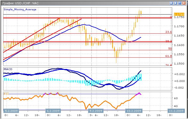Click the MACD panel label

[x=8, y=69]
